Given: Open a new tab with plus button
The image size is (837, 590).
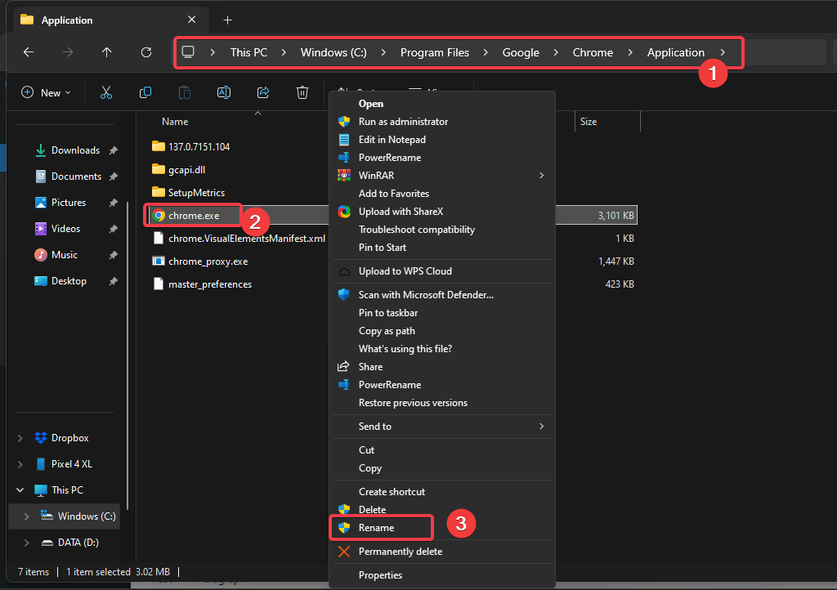Looking at the screenshot, I should tap(227, 20).
